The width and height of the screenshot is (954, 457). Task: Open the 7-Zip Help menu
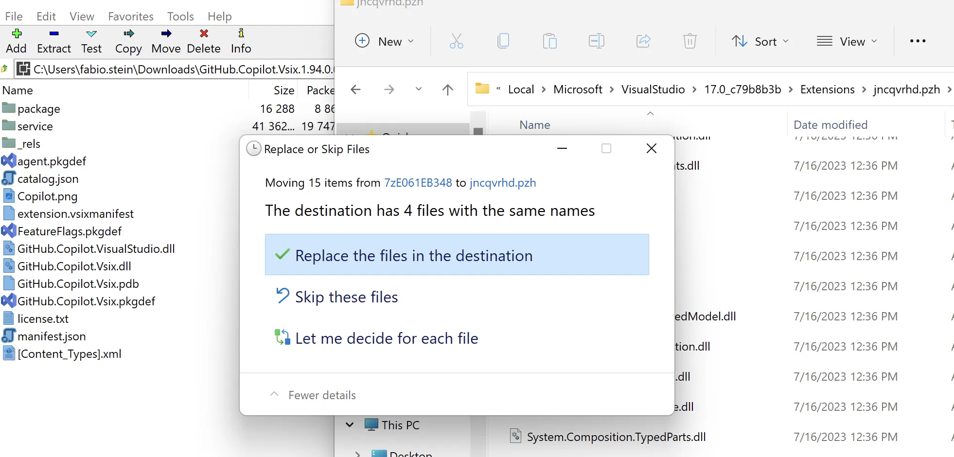click(x=220, y=16)
